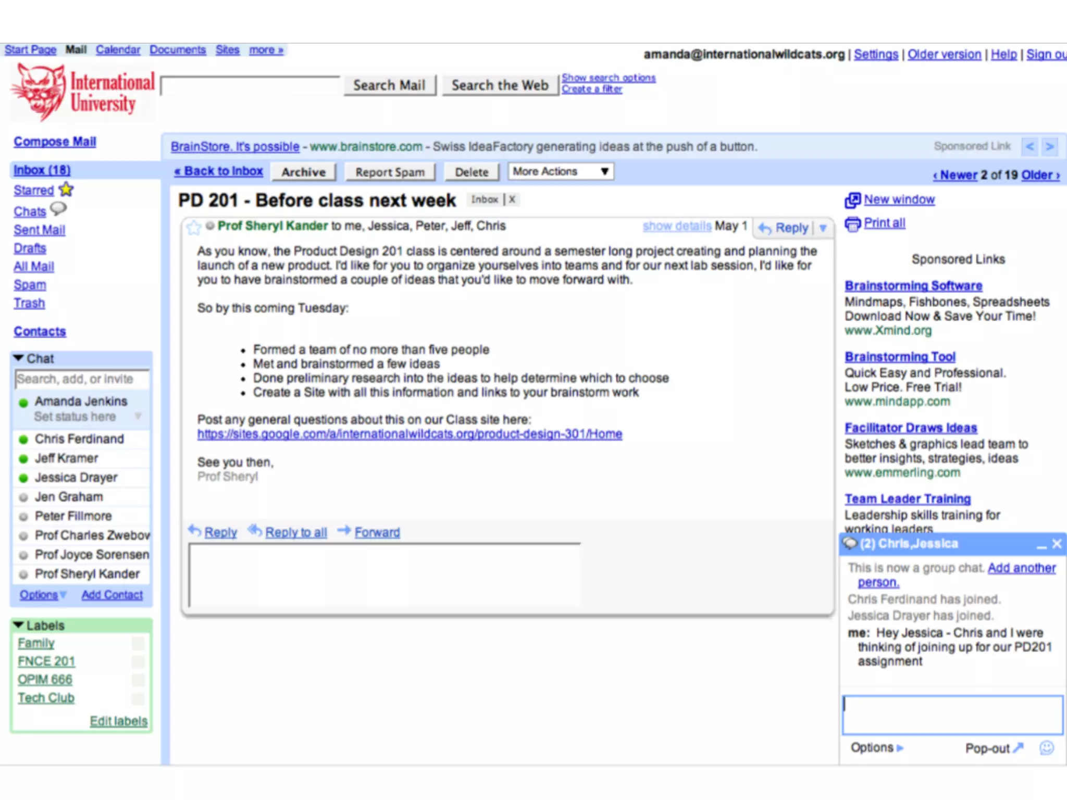Click the New window icon

coord(852,199)
